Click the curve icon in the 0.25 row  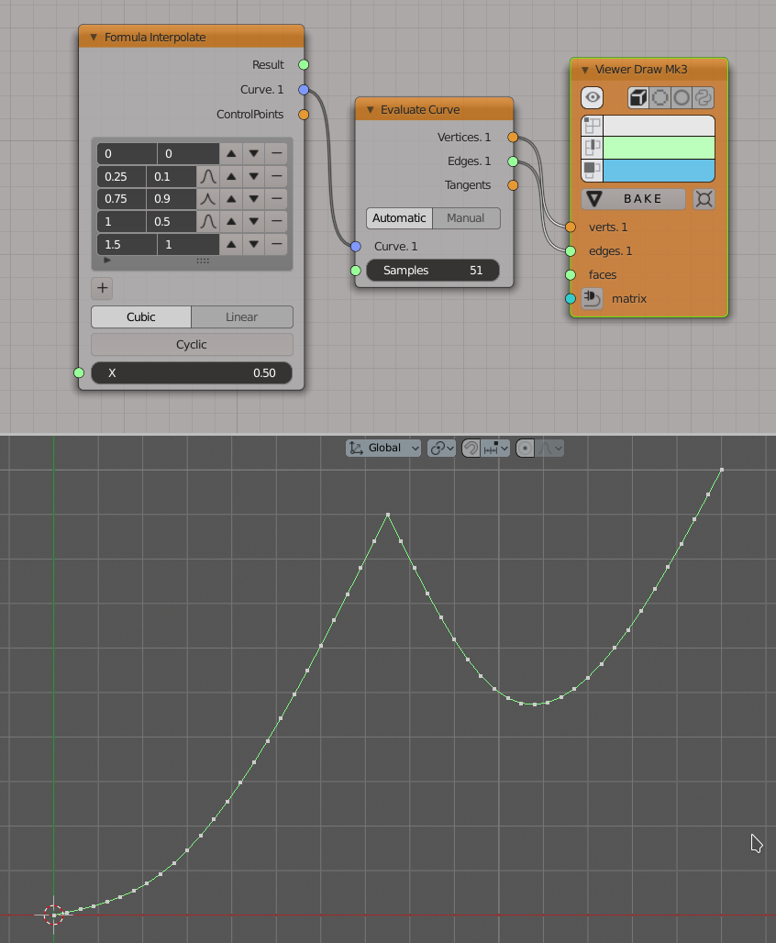click(207, 176)
